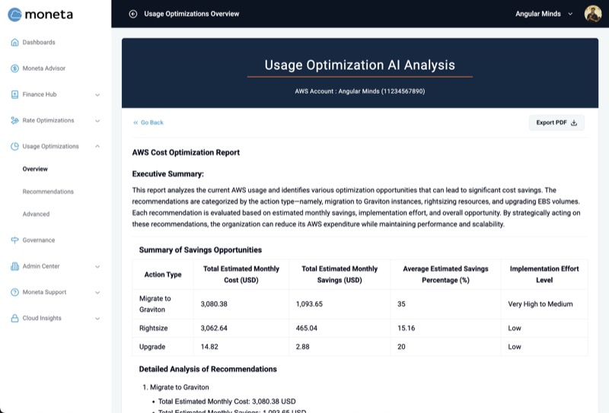Click the Cloud Insights lock icon
609x413 pixels.
click(14, 318)
